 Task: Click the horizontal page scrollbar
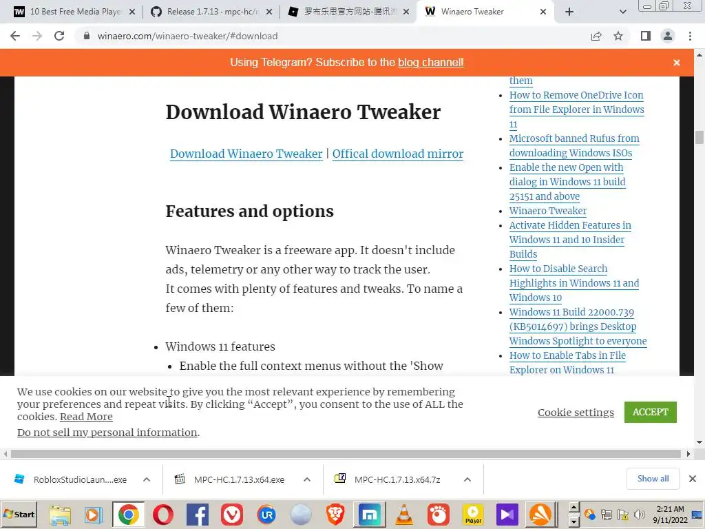pos(346,454)
